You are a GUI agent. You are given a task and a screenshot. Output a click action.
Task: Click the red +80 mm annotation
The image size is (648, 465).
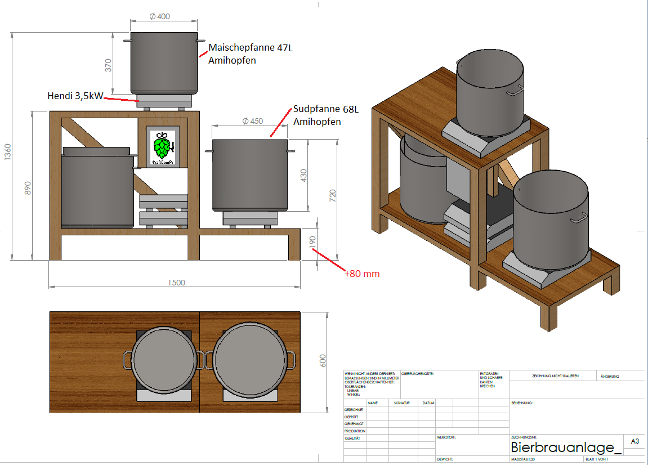362,274
